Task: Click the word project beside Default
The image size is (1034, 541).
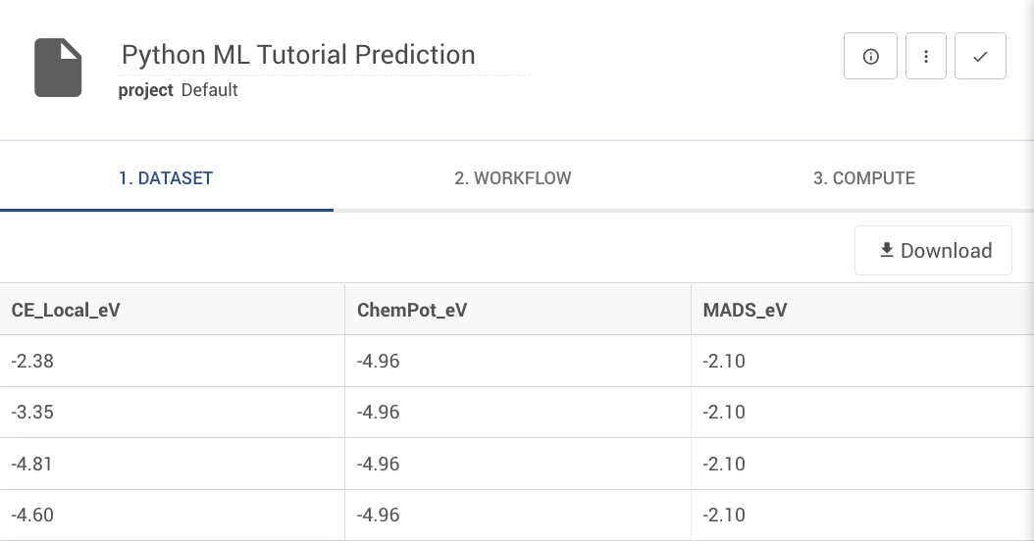Action: pyautogui.click(x=145, y=90)
